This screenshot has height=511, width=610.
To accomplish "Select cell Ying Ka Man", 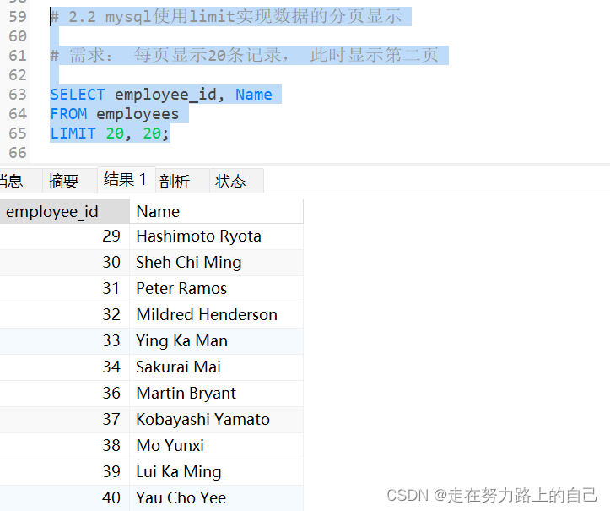I will click(x=216, y=340).
